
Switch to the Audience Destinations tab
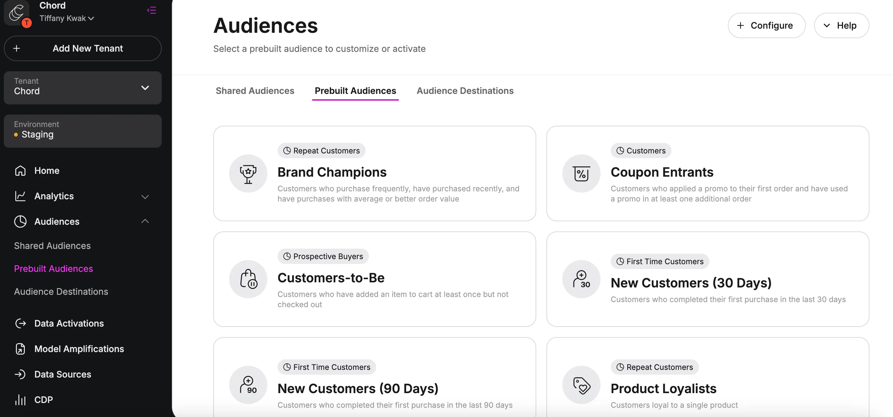point(465,91)
